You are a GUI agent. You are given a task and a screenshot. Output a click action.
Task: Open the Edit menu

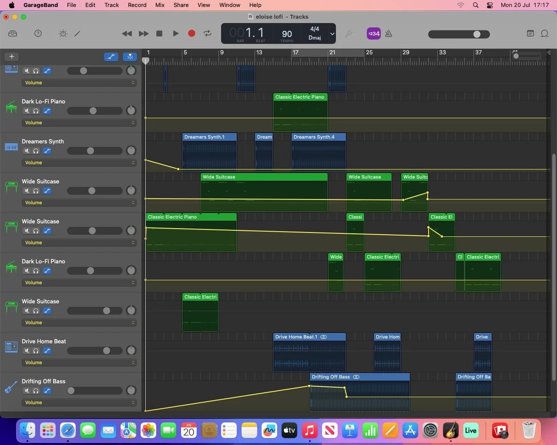[x=90, y=5]
